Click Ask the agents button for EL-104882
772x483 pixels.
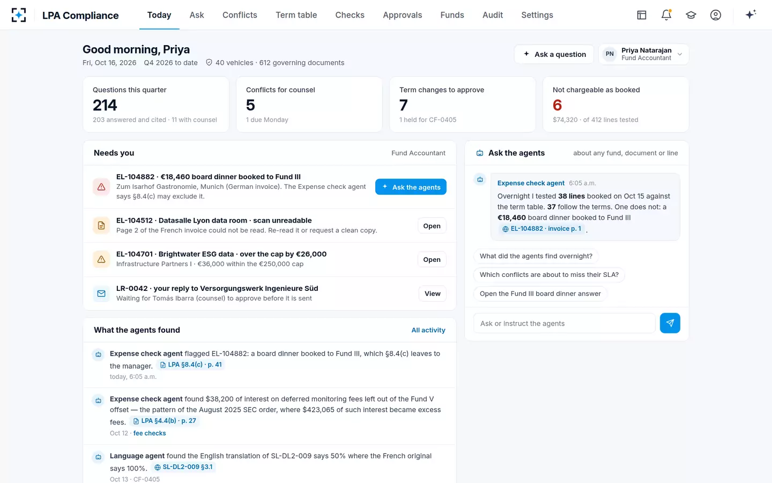411,187
